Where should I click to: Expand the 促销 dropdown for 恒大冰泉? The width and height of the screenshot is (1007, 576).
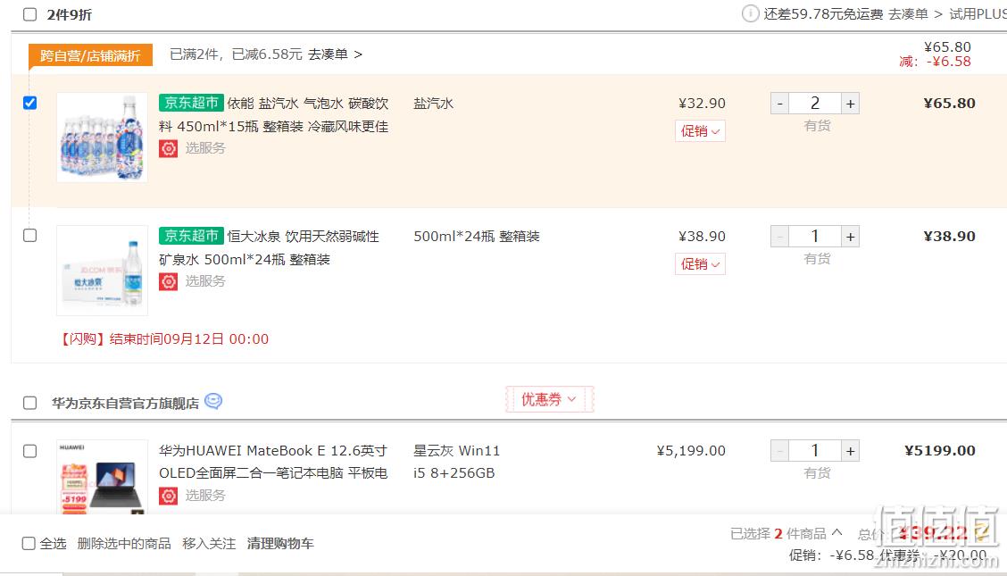[700, 264]
